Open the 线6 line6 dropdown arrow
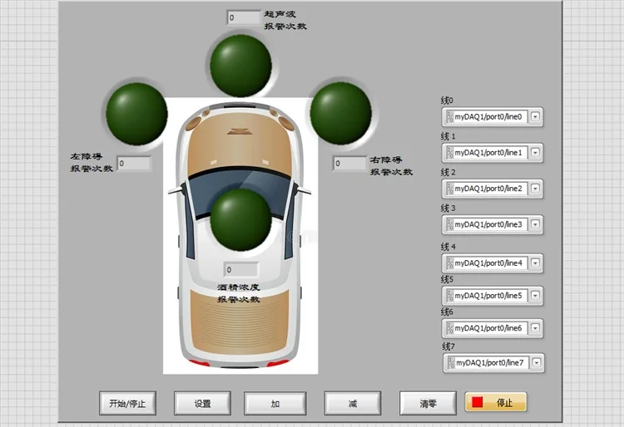 pos(535,328)
